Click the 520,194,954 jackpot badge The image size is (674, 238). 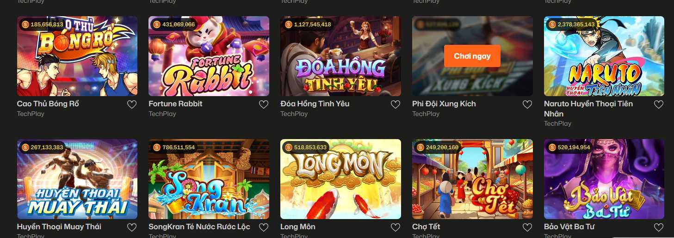570,147
